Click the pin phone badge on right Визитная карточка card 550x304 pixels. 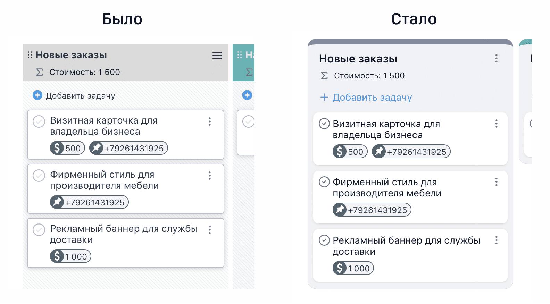click(411, 152)
